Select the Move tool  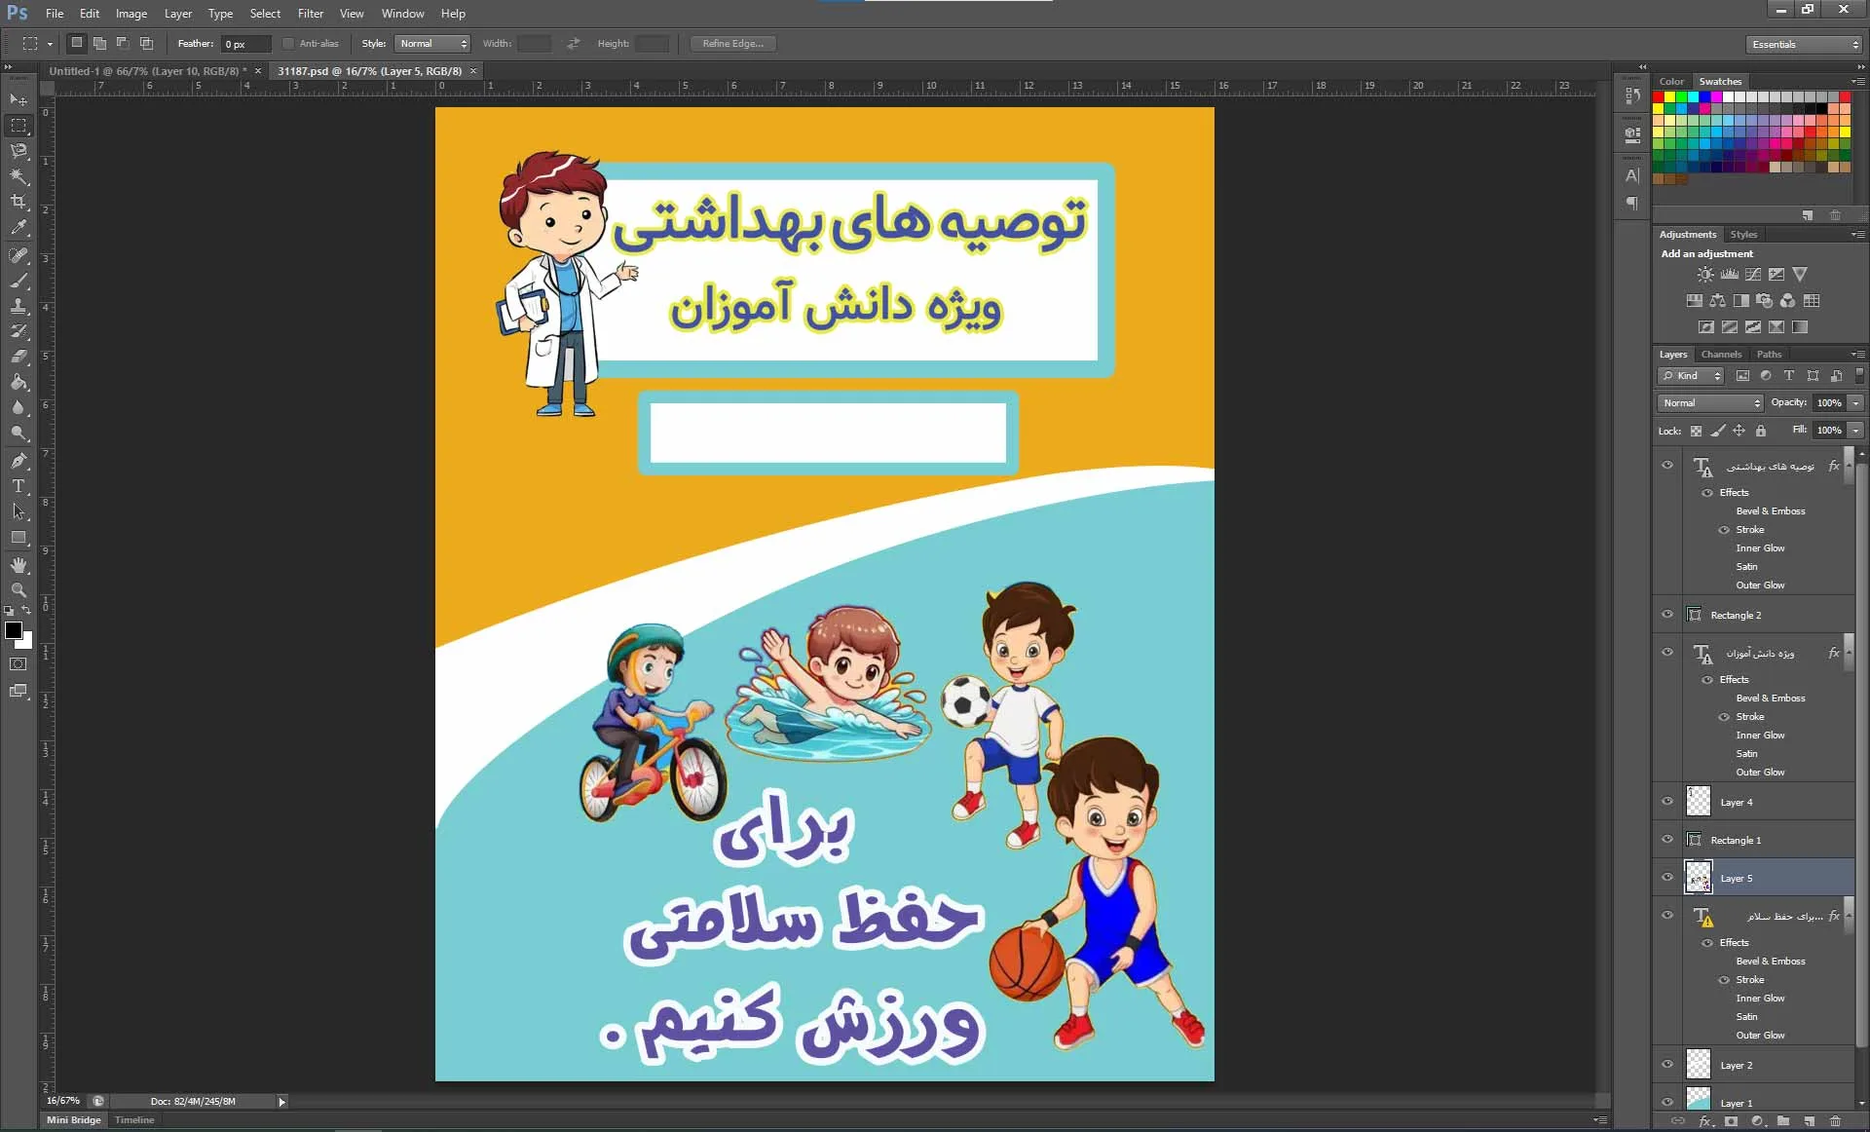[19, 99]
